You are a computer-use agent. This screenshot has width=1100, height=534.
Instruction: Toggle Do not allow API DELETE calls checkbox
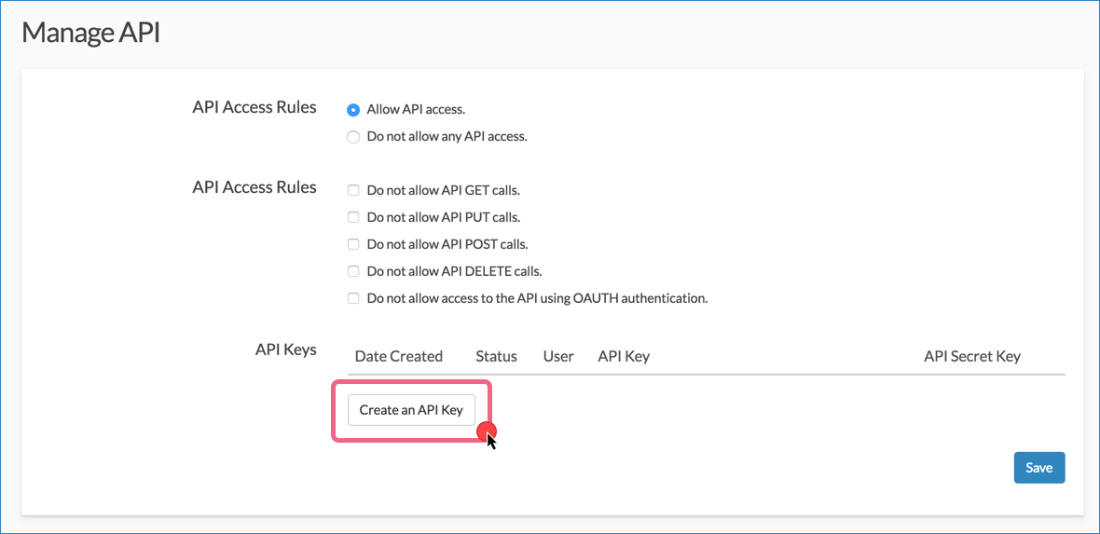(x=353, y=271)
